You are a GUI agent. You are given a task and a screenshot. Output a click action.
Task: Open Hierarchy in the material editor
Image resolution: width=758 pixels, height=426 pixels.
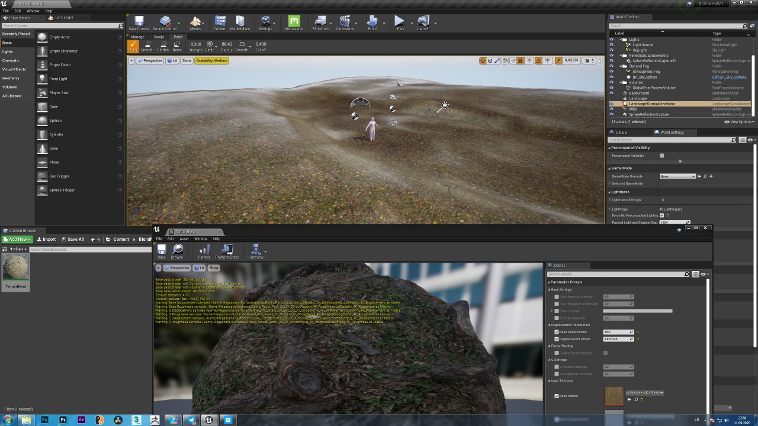pyautogui.click(x=256, y=251)
